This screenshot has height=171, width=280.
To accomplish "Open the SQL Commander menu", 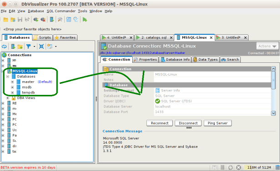I will click(x=61, y=11).
